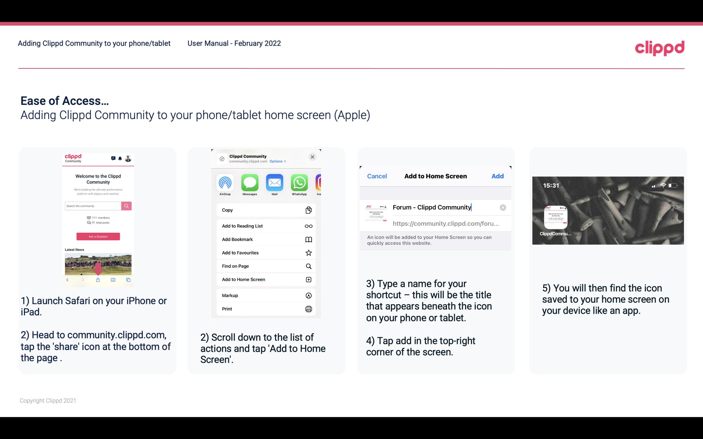
Task: Open the Copy action in share sheet
Action: pos(265,210)
